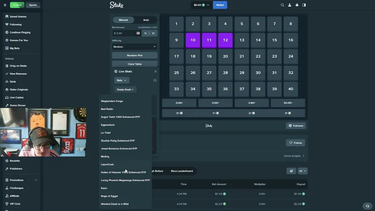Switch to Sports section
This screenshot has height=211, width=375.
pyautogui.click(x=33, y=5)
